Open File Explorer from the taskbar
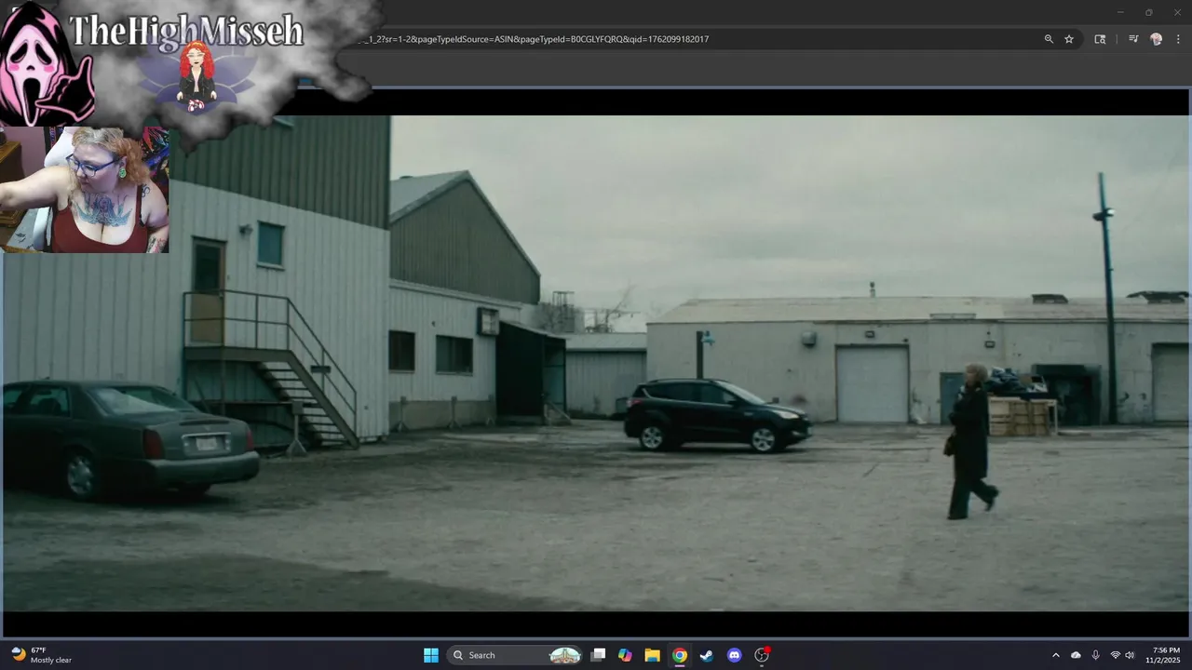This screenshot has width=1192, height=670. 652,655
